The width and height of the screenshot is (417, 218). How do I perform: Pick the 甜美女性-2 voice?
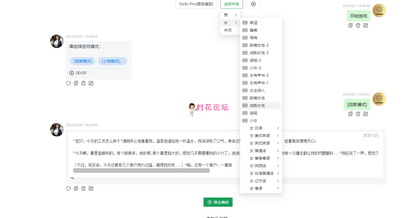261,45
